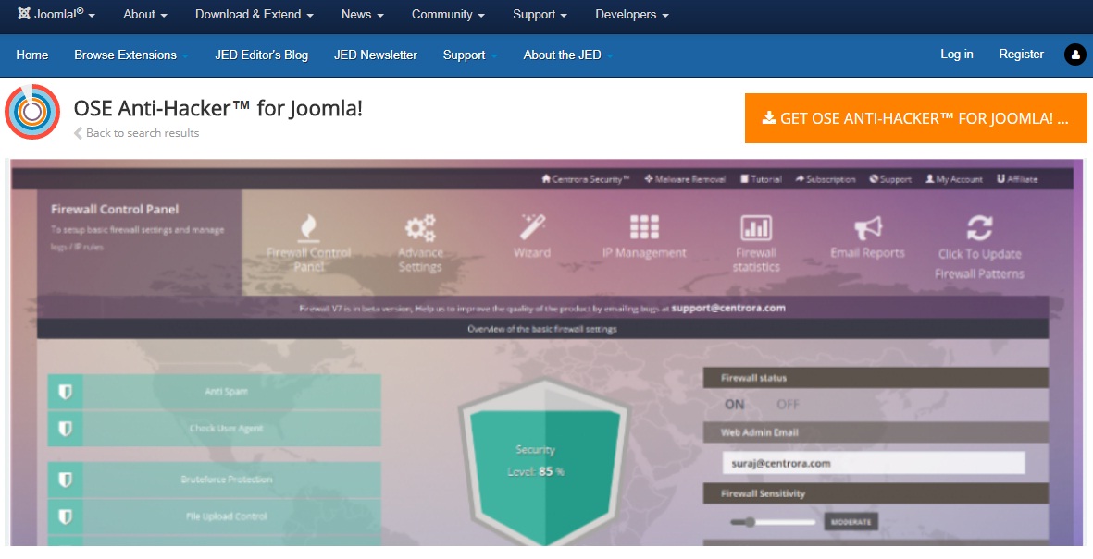This screenshot has width=1093, height=559.
Task: Click the Anti Spam shield icon
Action: click(x=65, y=392)
